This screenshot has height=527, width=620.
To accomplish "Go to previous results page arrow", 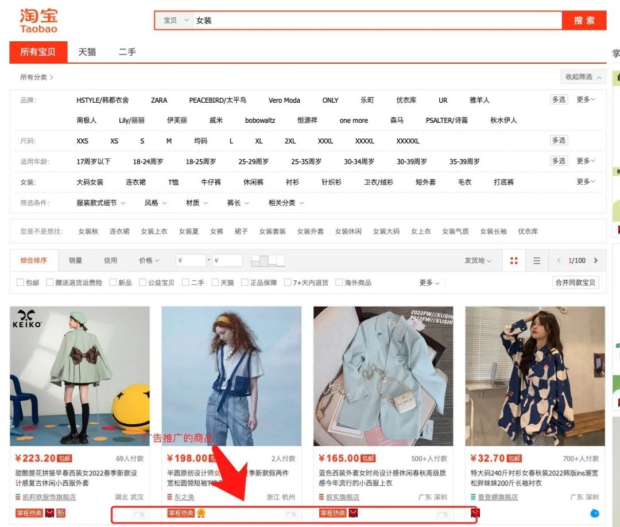I will click(559, 261).
